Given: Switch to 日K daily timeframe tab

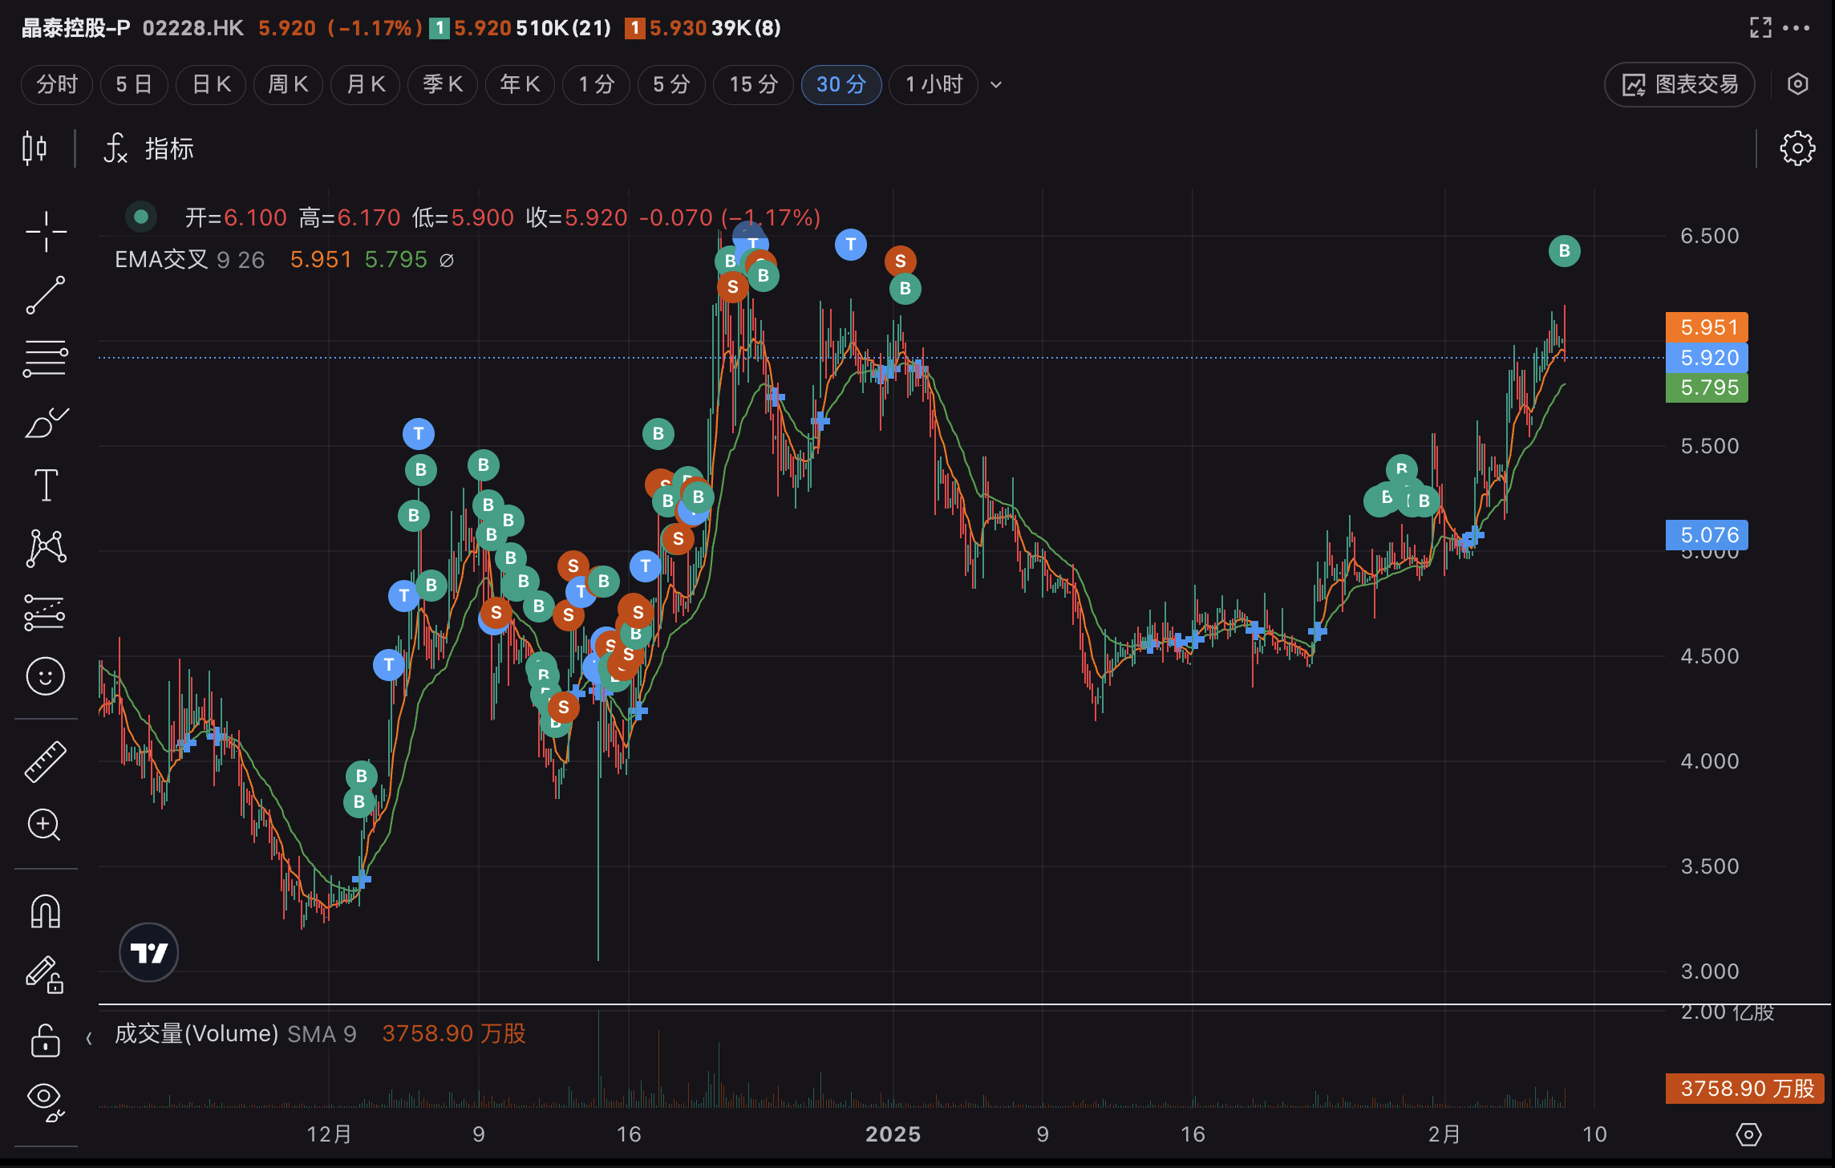Looking at the screenshot, I should [x=212, y=85].
